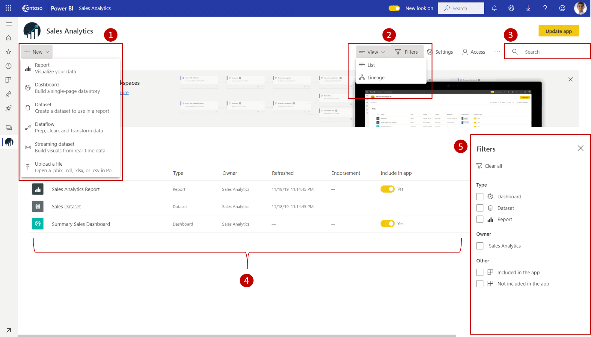
Task: Open Workspaces from the sidebar icon
Action: (8, 127)
